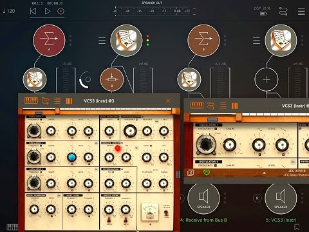Click the highlighted blue Oscillator 2 level knob
Viewport: 309px width, 232px height.
coord(71,157)
